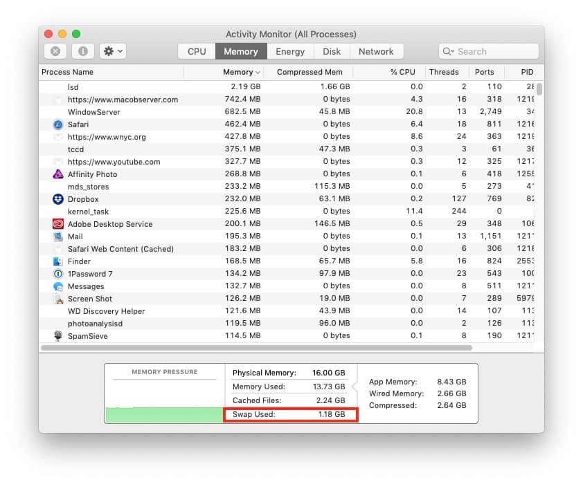Select the Adobe Desktop Service icon

pyautogui.click(x=58, y=224)
